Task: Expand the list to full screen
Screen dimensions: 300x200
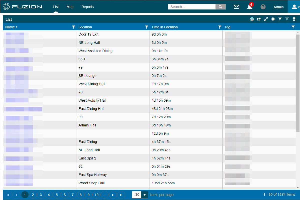Action: pyautogui.click(x=266, y=19)
